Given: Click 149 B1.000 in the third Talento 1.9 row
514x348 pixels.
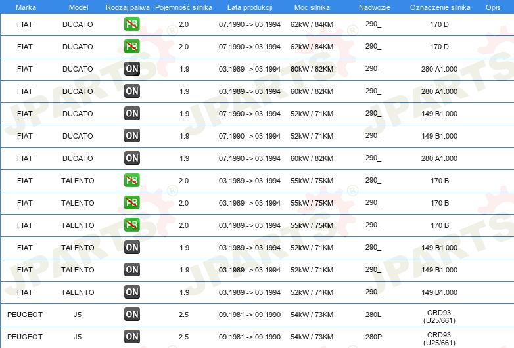Looking at the screenshot, I should click(x=439, y=292).
